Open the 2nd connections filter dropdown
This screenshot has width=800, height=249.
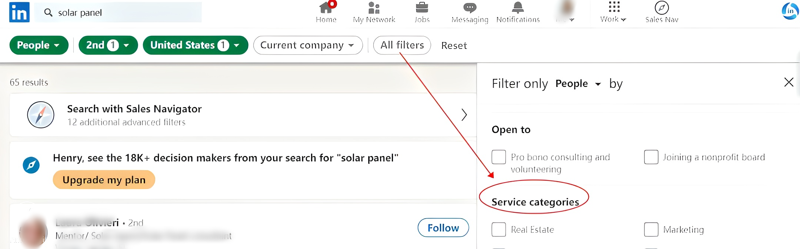[x=108, y=45]
